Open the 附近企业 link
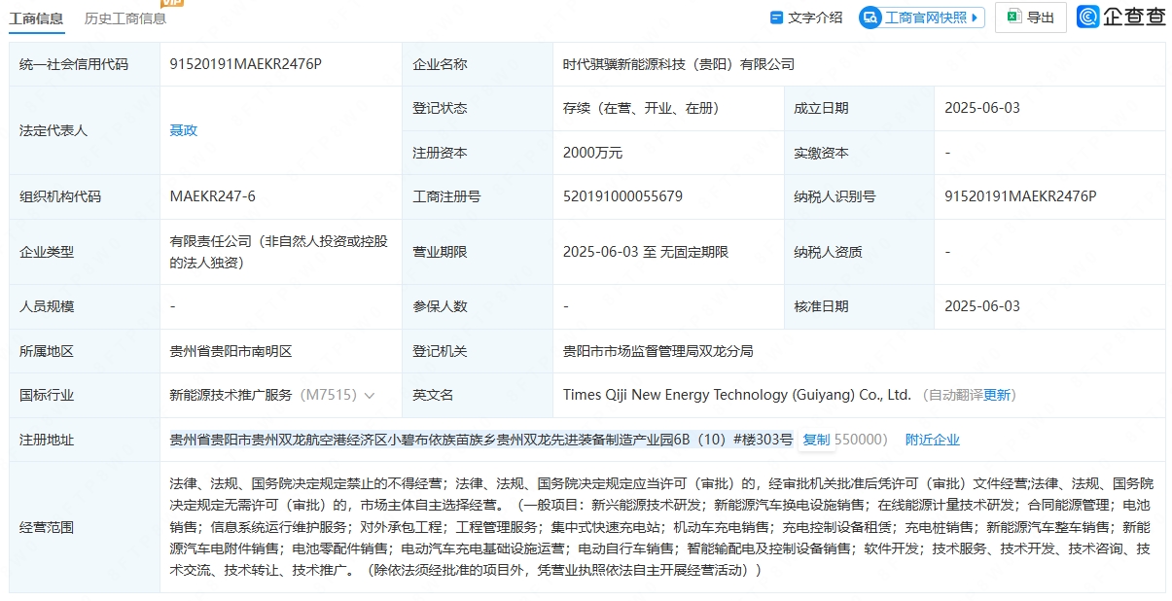The image size is (1172, 601). click(932, 440)
